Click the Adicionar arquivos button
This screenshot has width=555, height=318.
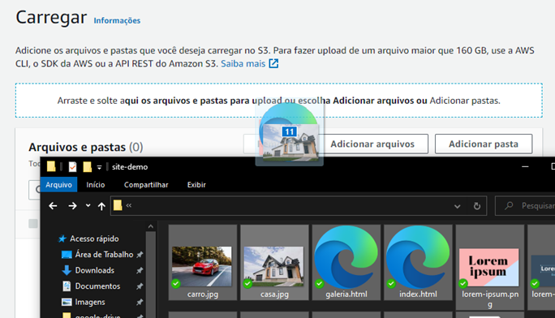(372, 144)
